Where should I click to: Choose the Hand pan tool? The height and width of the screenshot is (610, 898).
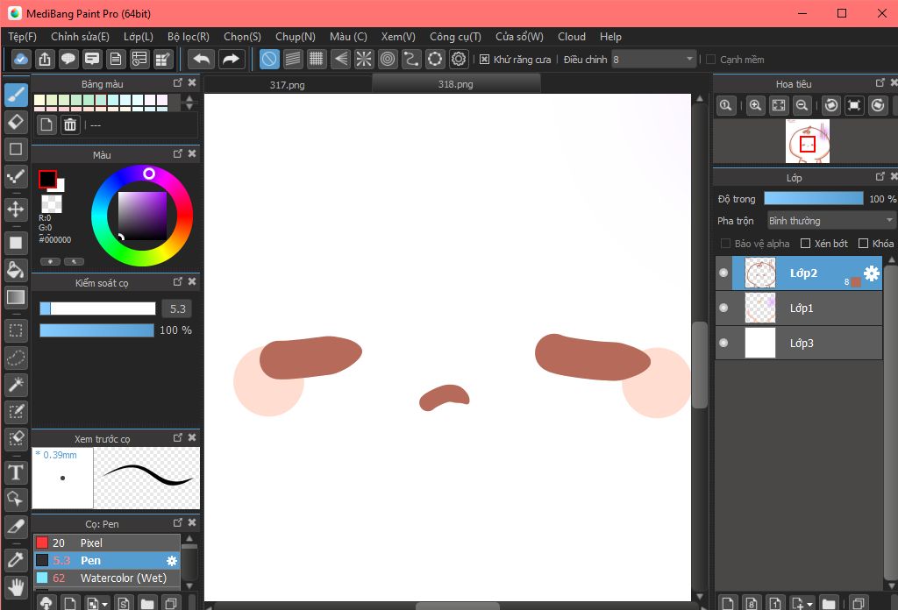(16, 586)
